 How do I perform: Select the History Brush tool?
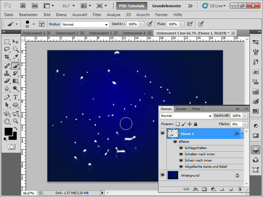point(15,73)
